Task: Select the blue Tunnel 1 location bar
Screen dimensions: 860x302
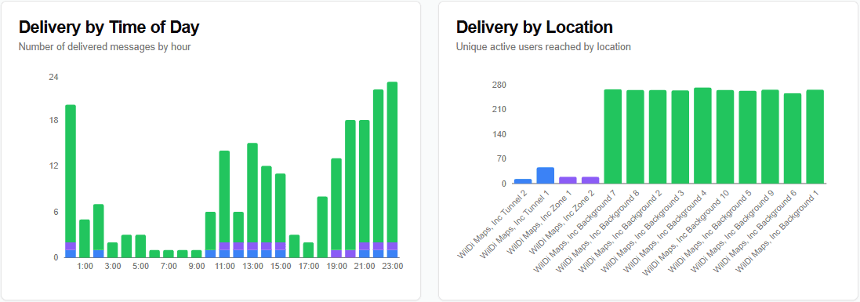Action: [545, 175]
